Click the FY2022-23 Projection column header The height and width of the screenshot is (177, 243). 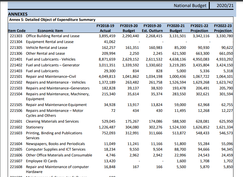223,28
